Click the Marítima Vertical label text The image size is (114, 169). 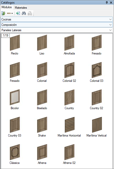click(x=96, y=136)
